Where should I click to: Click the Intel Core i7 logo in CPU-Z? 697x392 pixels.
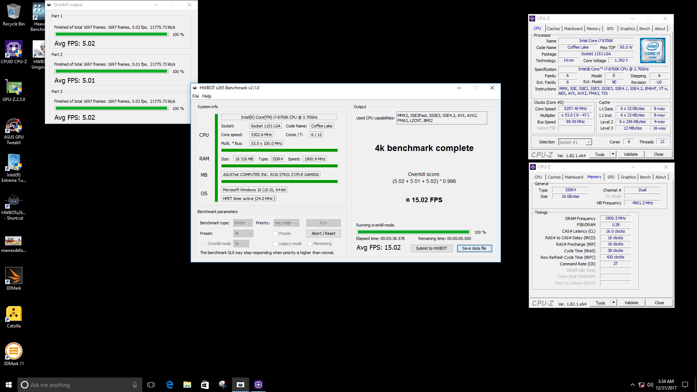click(653, 50)
